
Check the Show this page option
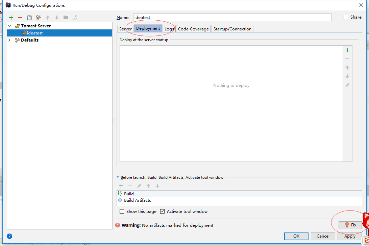122,212
